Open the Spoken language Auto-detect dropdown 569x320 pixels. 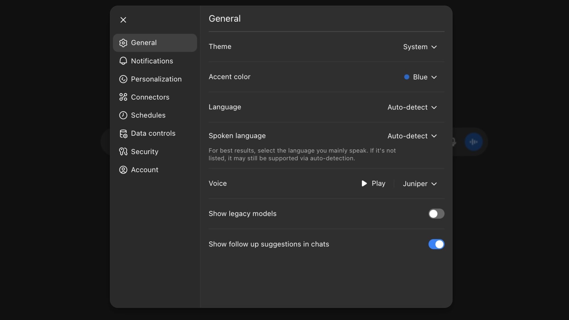[412, 136]
